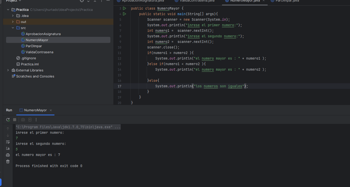Click the java.exe command line in console
Screen dimensions: 350x187
tap(68, 127)
